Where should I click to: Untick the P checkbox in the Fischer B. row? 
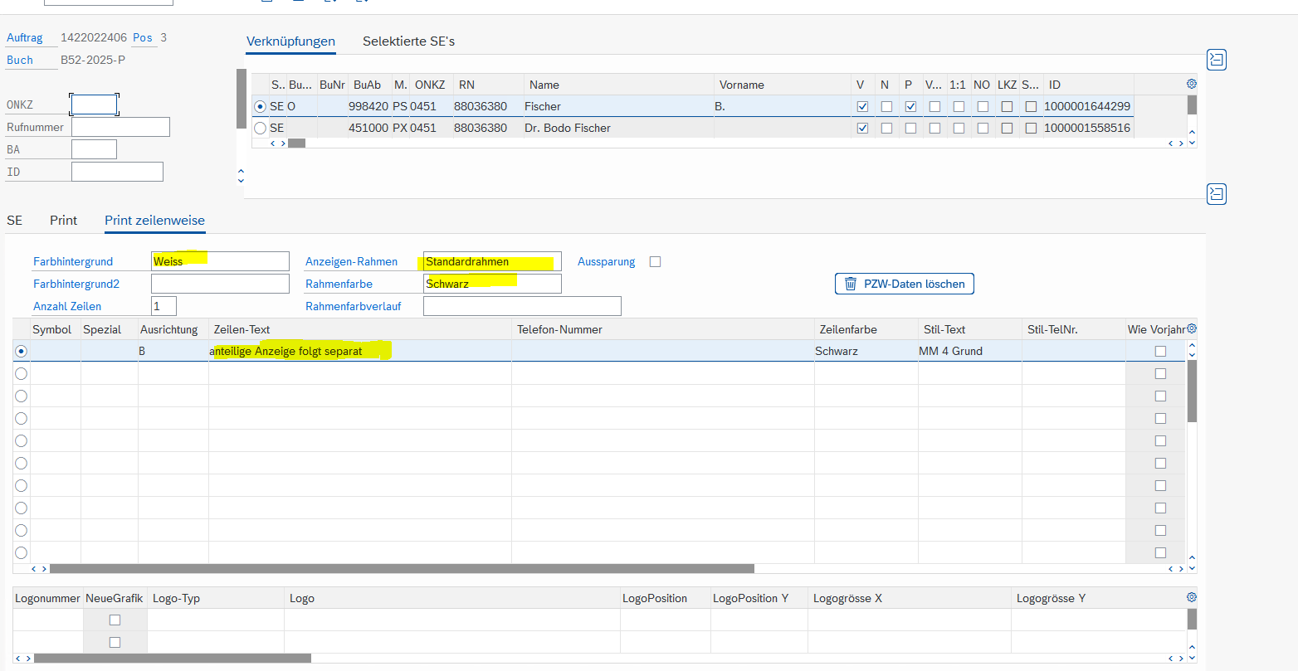[x=910, y=106]
